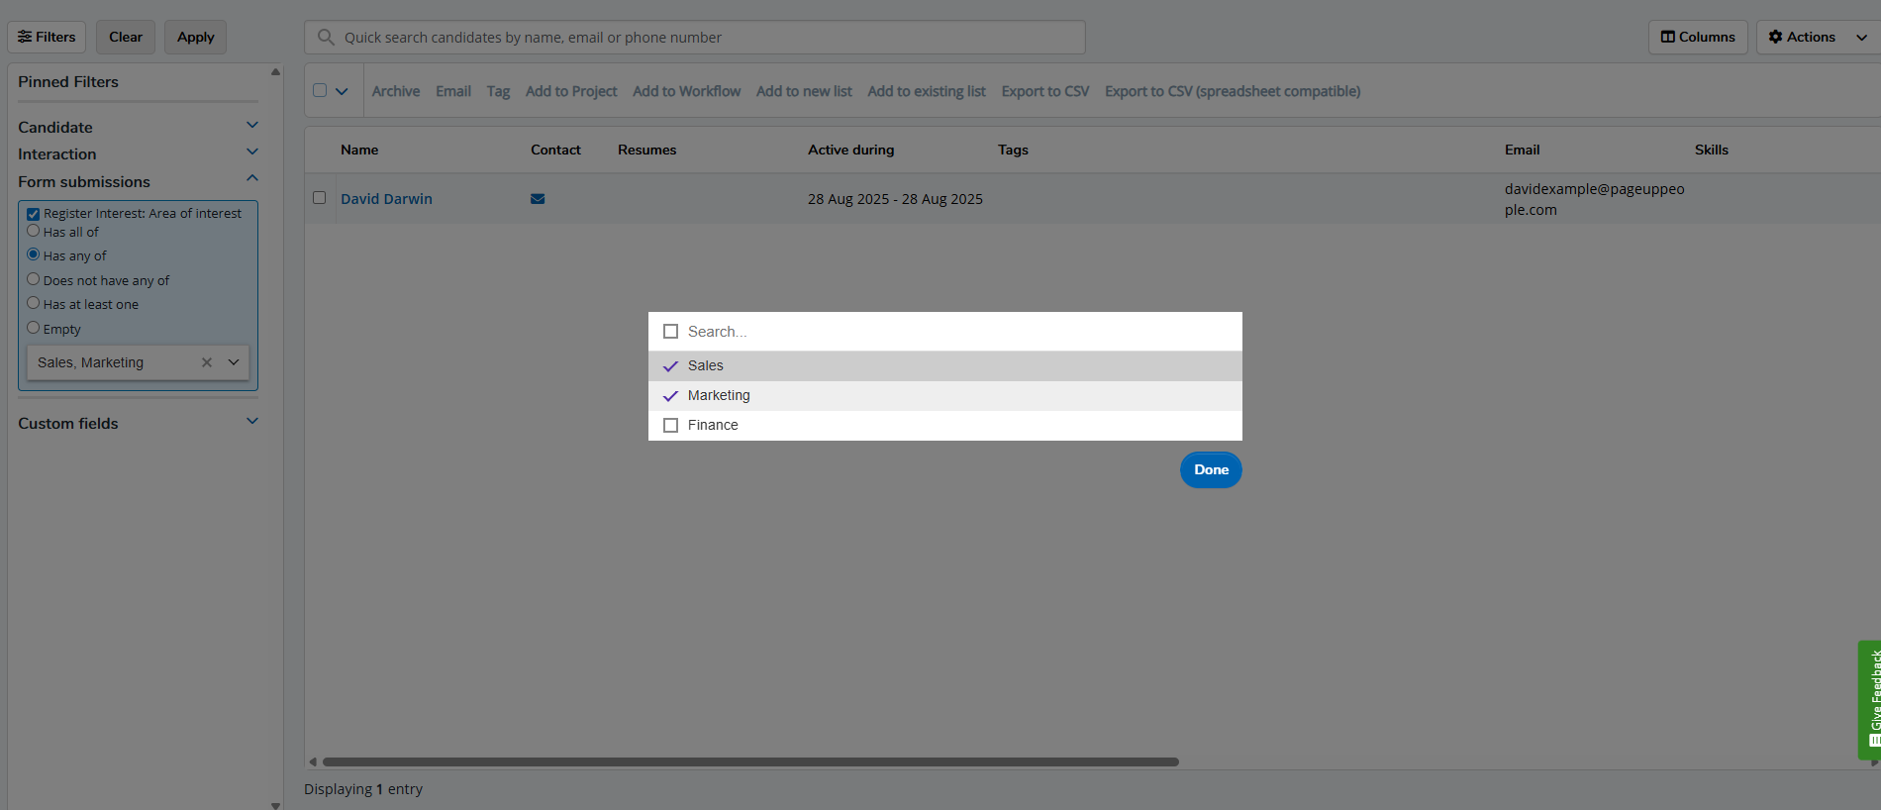Click the email contact icon for David Darwin

538,198
